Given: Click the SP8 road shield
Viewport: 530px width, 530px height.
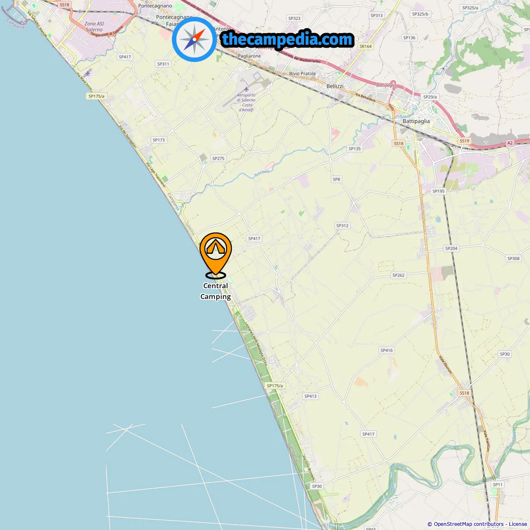Looking at the screenshot, I should pyautogui.click(x=336, y=179).
